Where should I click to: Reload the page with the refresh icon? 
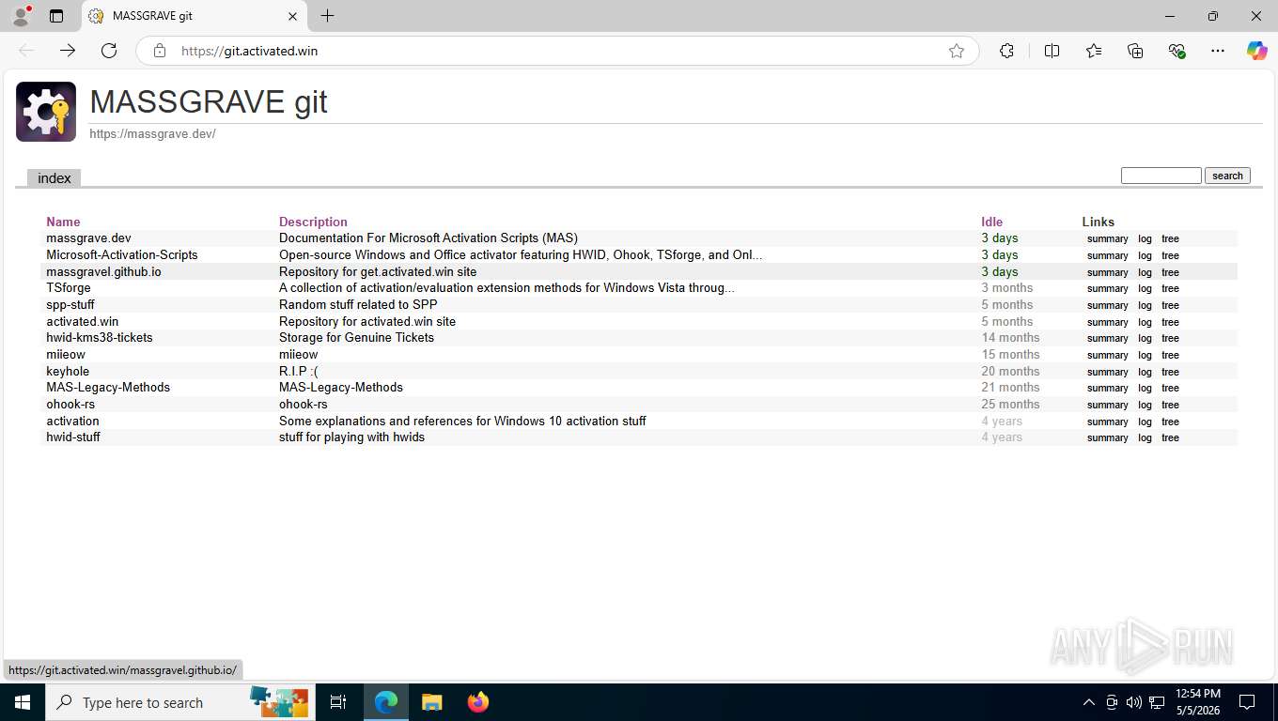pyautogui.click(x=109, y=51)
